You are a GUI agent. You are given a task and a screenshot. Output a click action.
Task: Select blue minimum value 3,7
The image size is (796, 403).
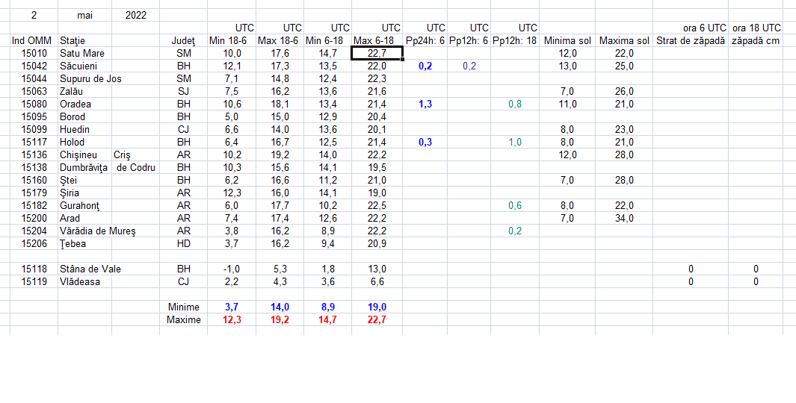[x=232, y=307]
